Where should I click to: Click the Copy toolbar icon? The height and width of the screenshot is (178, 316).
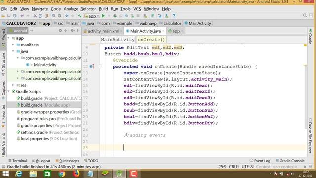[x=40, y=16]
